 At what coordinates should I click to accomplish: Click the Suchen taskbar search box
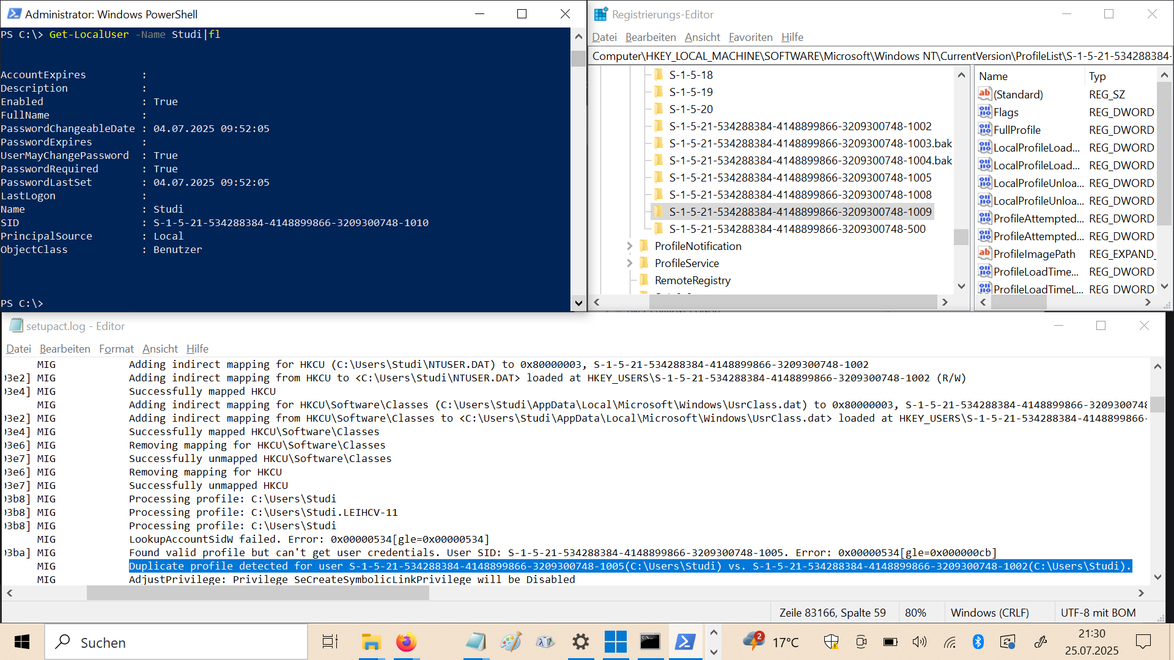(177, 642)
